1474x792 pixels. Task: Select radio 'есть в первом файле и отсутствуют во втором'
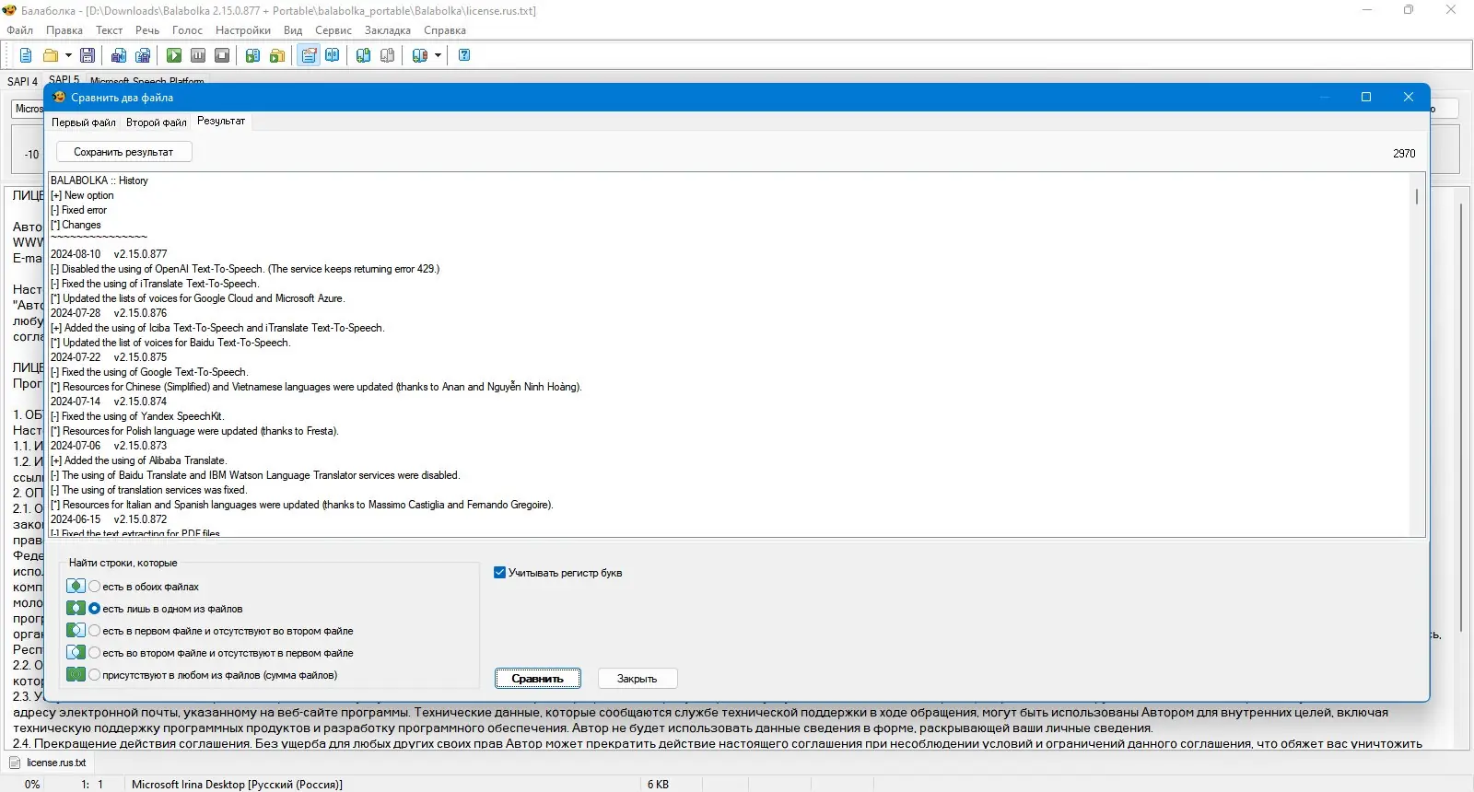click(x=94, y=631)
